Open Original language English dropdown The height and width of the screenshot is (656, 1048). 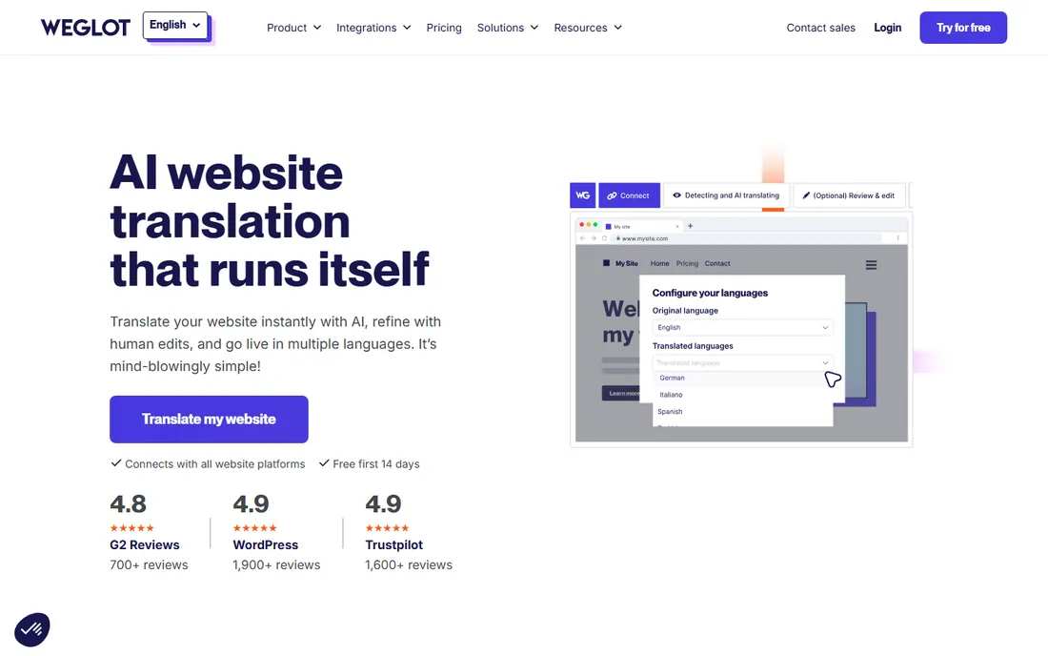pos(742,327)
